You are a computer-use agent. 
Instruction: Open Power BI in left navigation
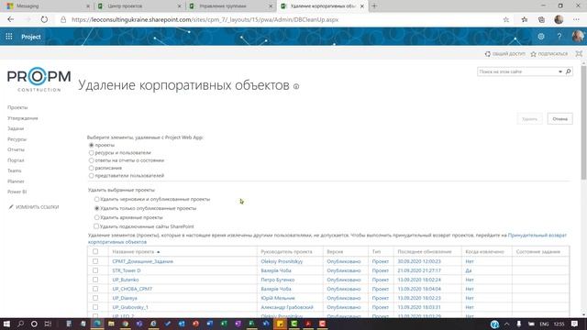[x=17, y=192]
